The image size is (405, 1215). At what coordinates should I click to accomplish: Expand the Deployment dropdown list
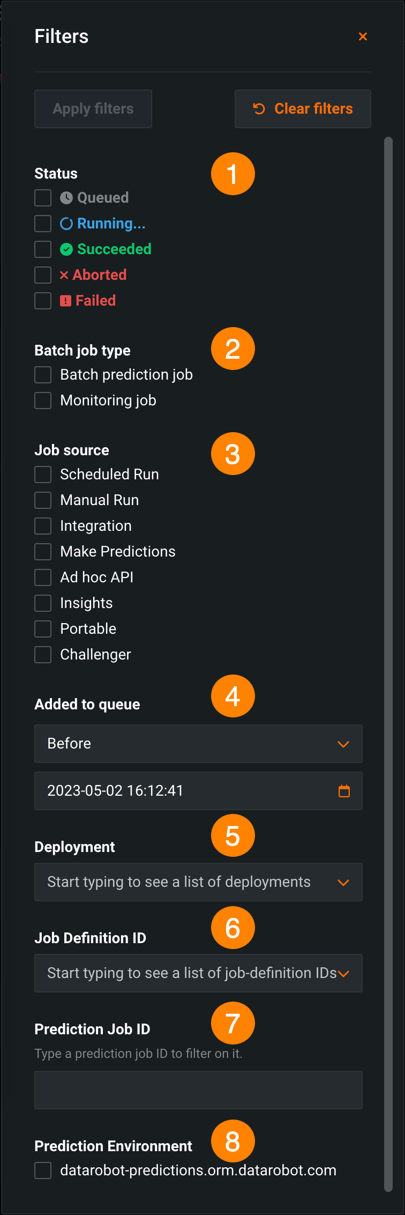198,882
